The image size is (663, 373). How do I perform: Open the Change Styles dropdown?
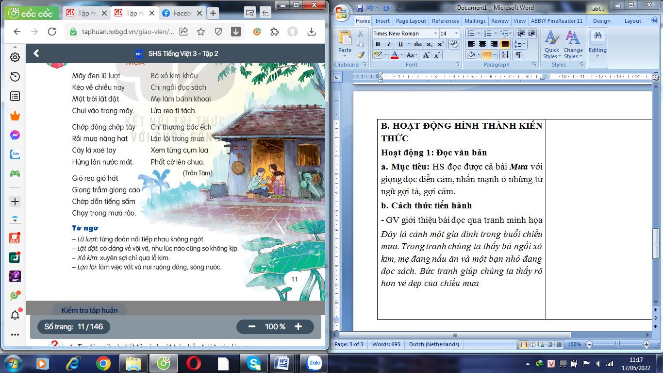tap(573, 45)
